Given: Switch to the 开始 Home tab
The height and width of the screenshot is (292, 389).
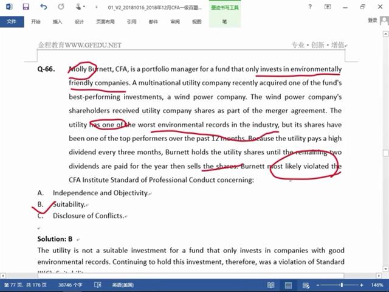Looking at the screenshot, I should pyautogui.click(x=36, y=22).
